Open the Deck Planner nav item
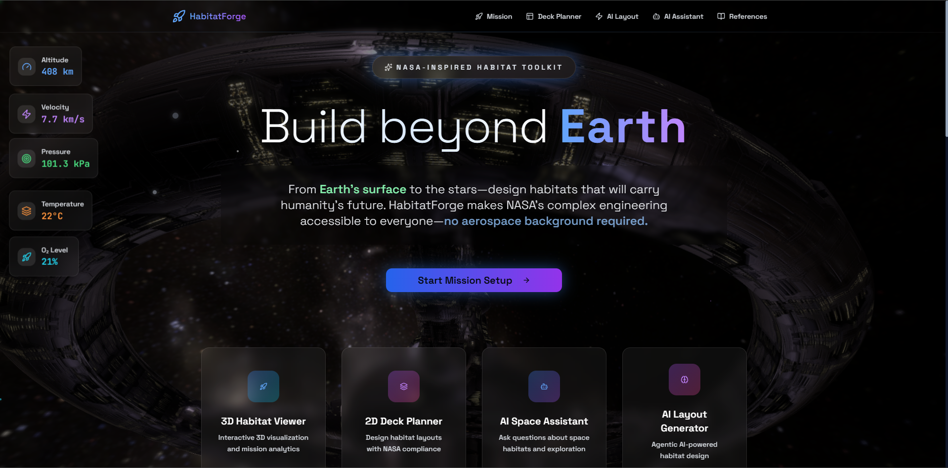 554,16
